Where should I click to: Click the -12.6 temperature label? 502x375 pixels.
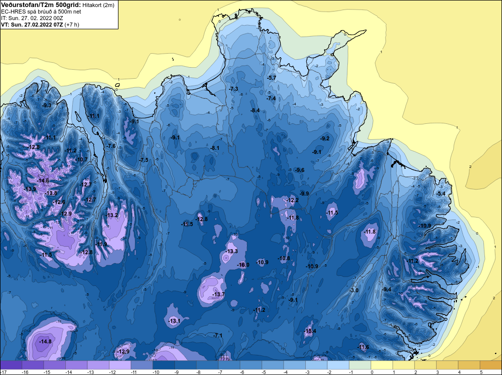59,202
